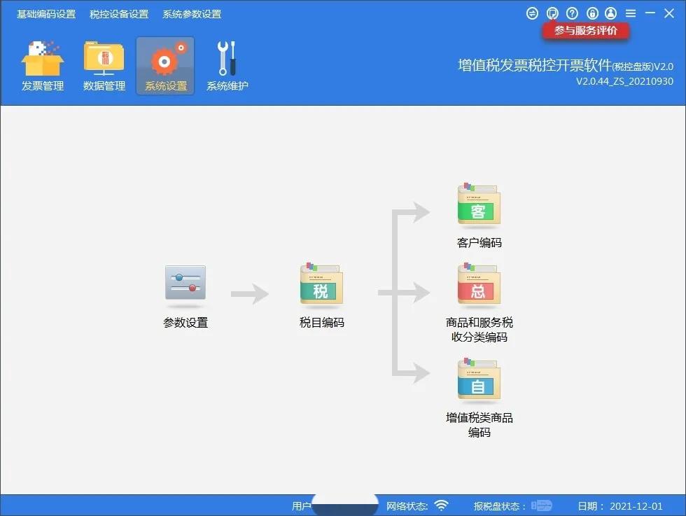Open the hamburger menu in the title bar
686x516 pixels.
[631, 13]
